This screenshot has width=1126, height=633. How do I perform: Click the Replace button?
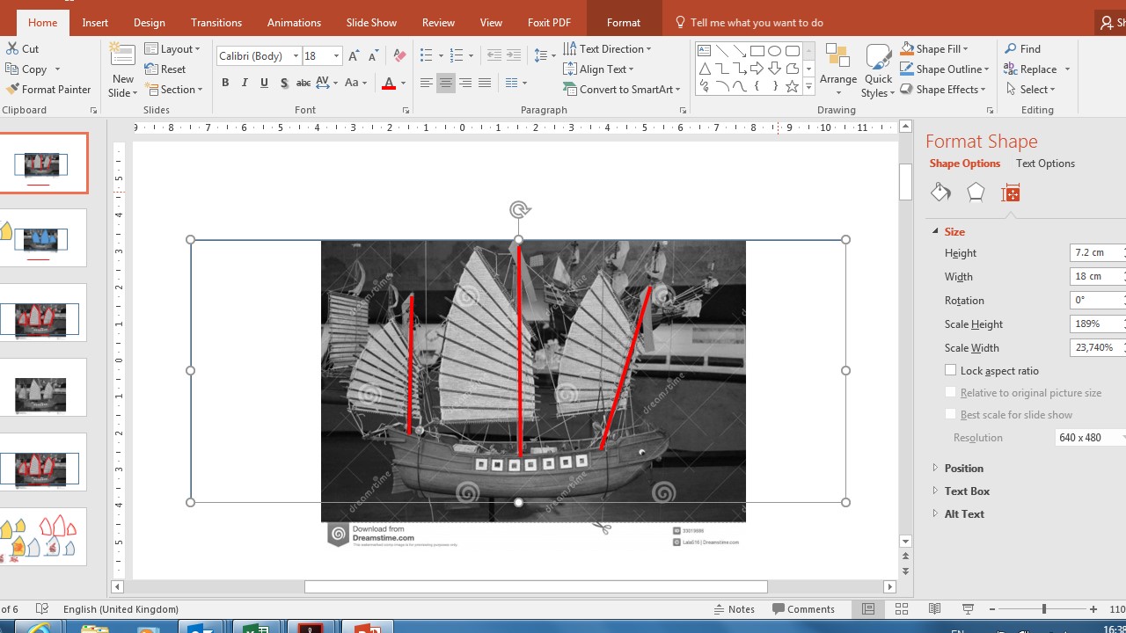[x=1037, y=69]
